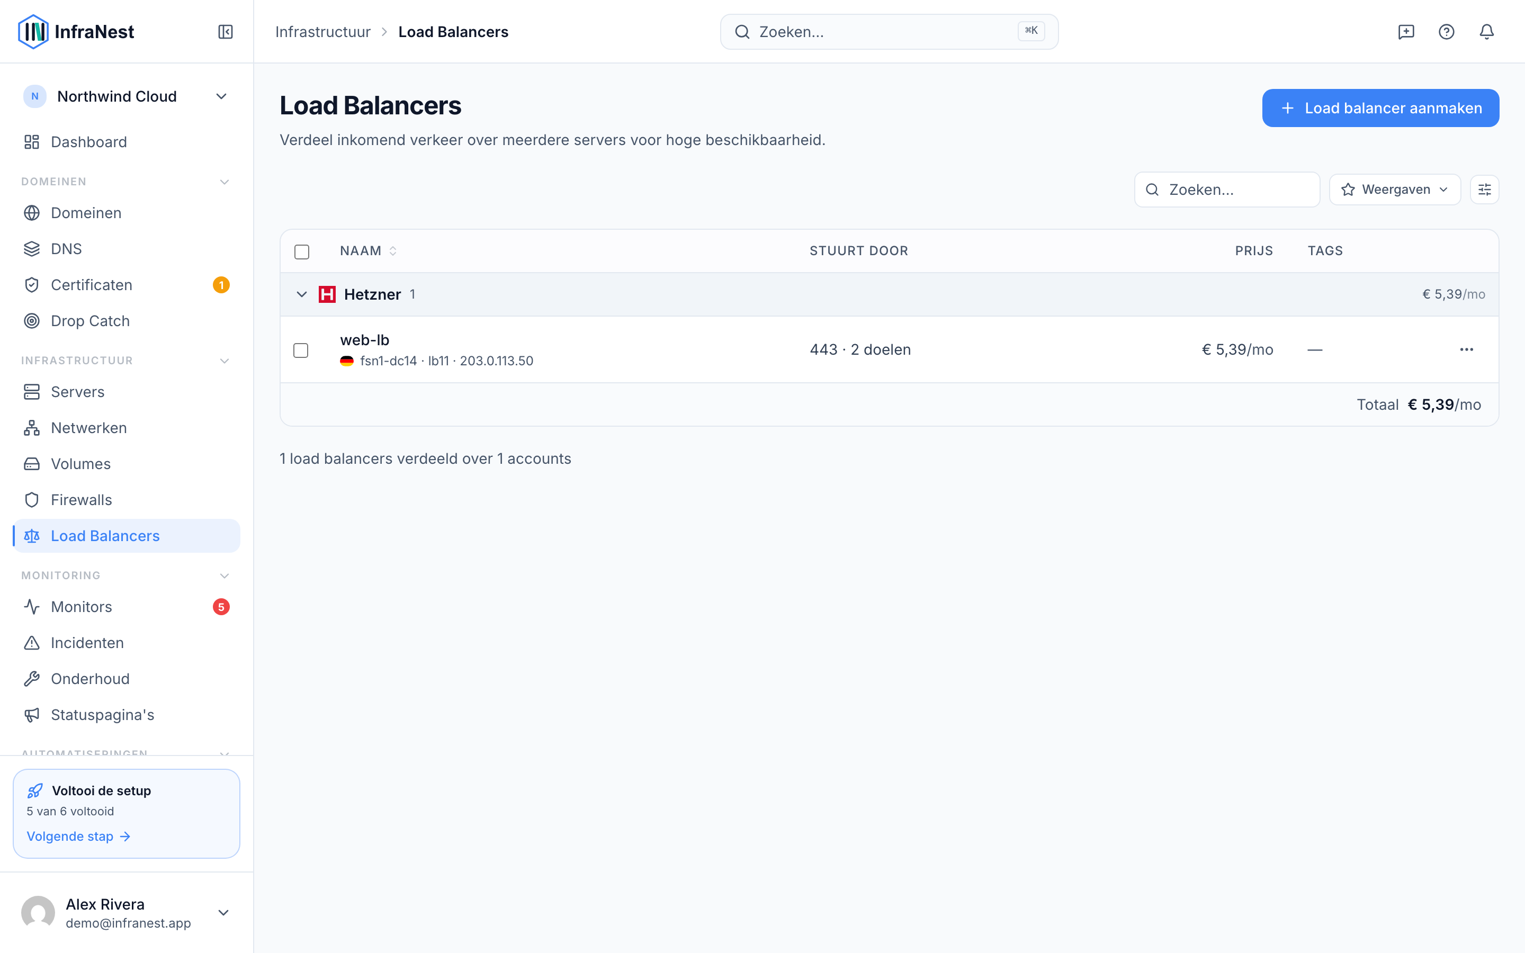This screenshot has width=1525, height=953.
Task: Click the Monitors activity pulse icon
Action: [x=32, y=607]
